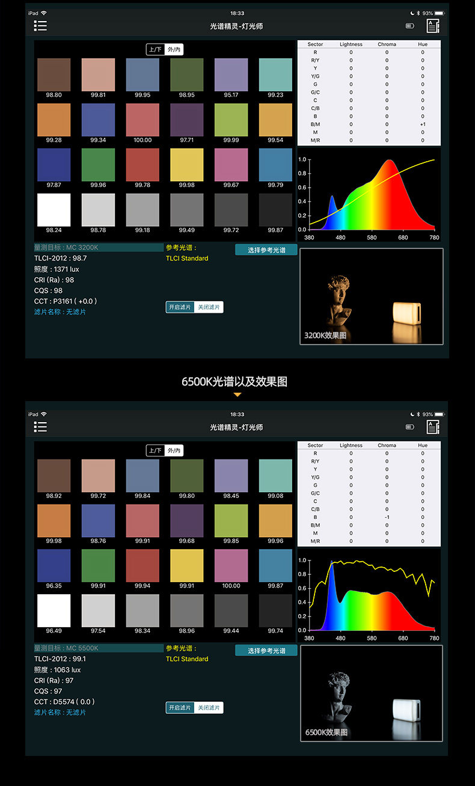Switch to the 上/下 segment in the MC 3200K screen
The width and height of the screenshot is (475, 786).
pyautogui.click(x=155, y=49)
